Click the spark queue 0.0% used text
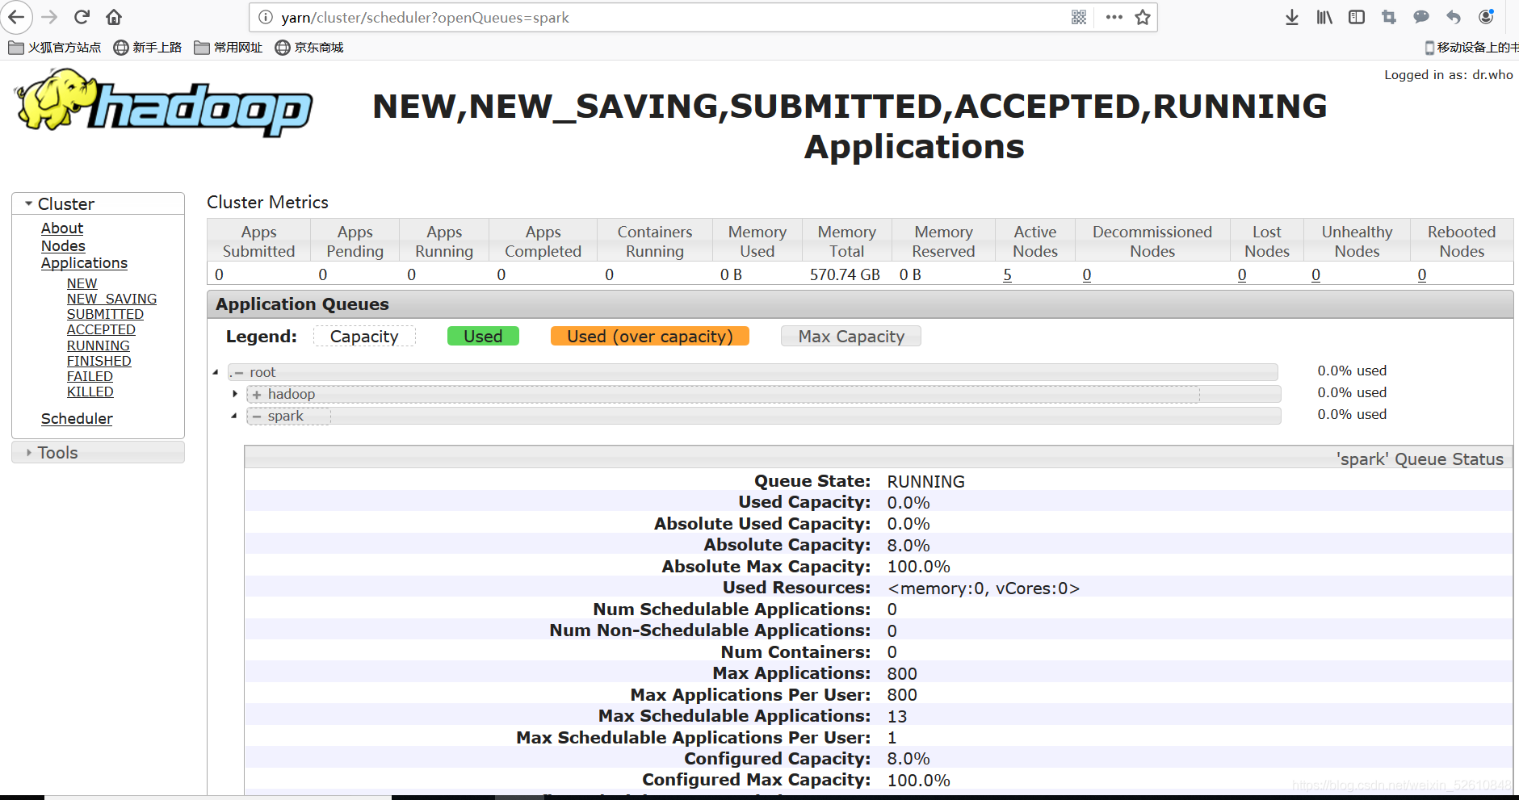 click(1352, 414)
